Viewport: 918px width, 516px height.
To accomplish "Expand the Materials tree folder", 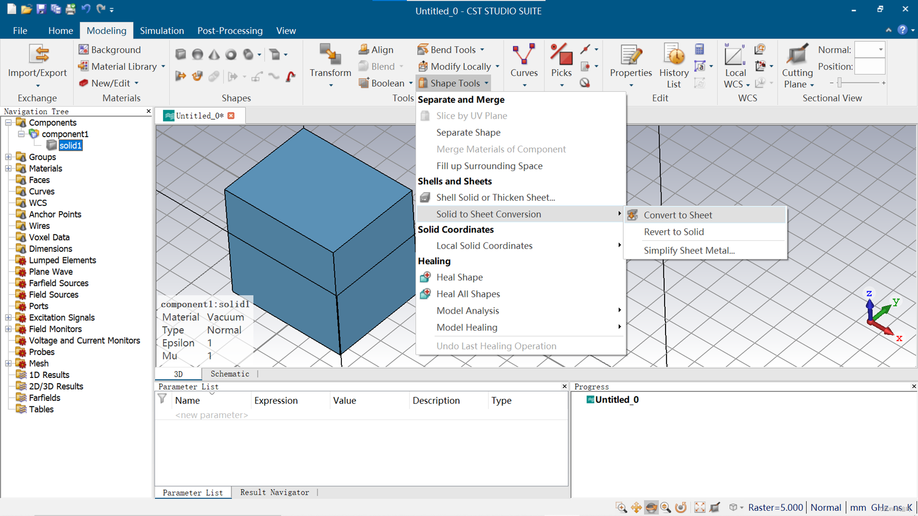I will (x=8, y=168).
